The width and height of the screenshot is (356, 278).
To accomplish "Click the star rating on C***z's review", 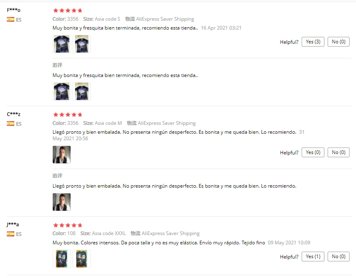I will click(67, 115).
